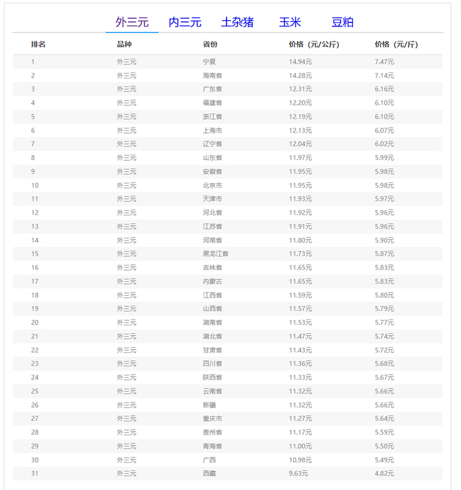The image size is (461, 490).
Task: Select the 湖北省 cell
Action: (x=212, y=337)
